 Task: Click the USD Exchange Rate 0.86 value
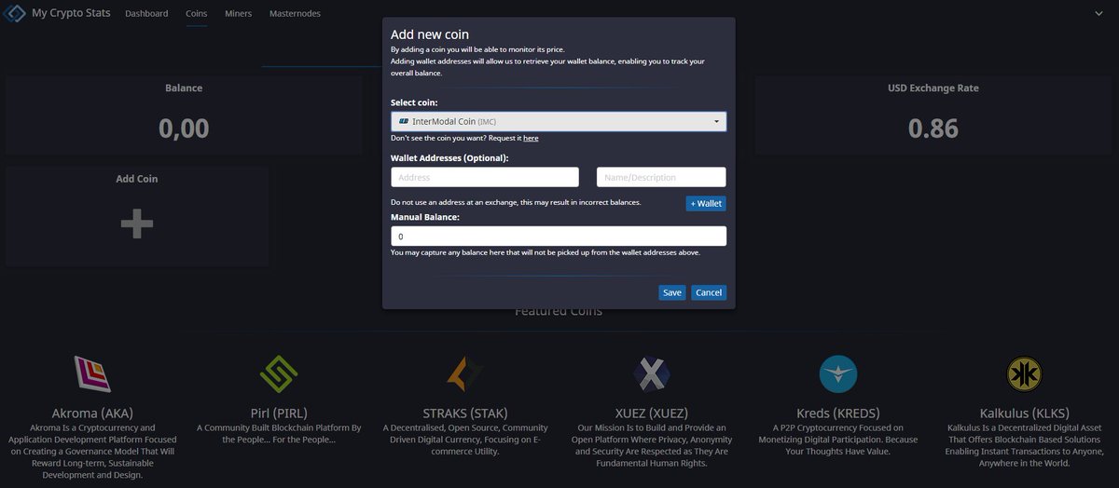(x=933, y=128)
